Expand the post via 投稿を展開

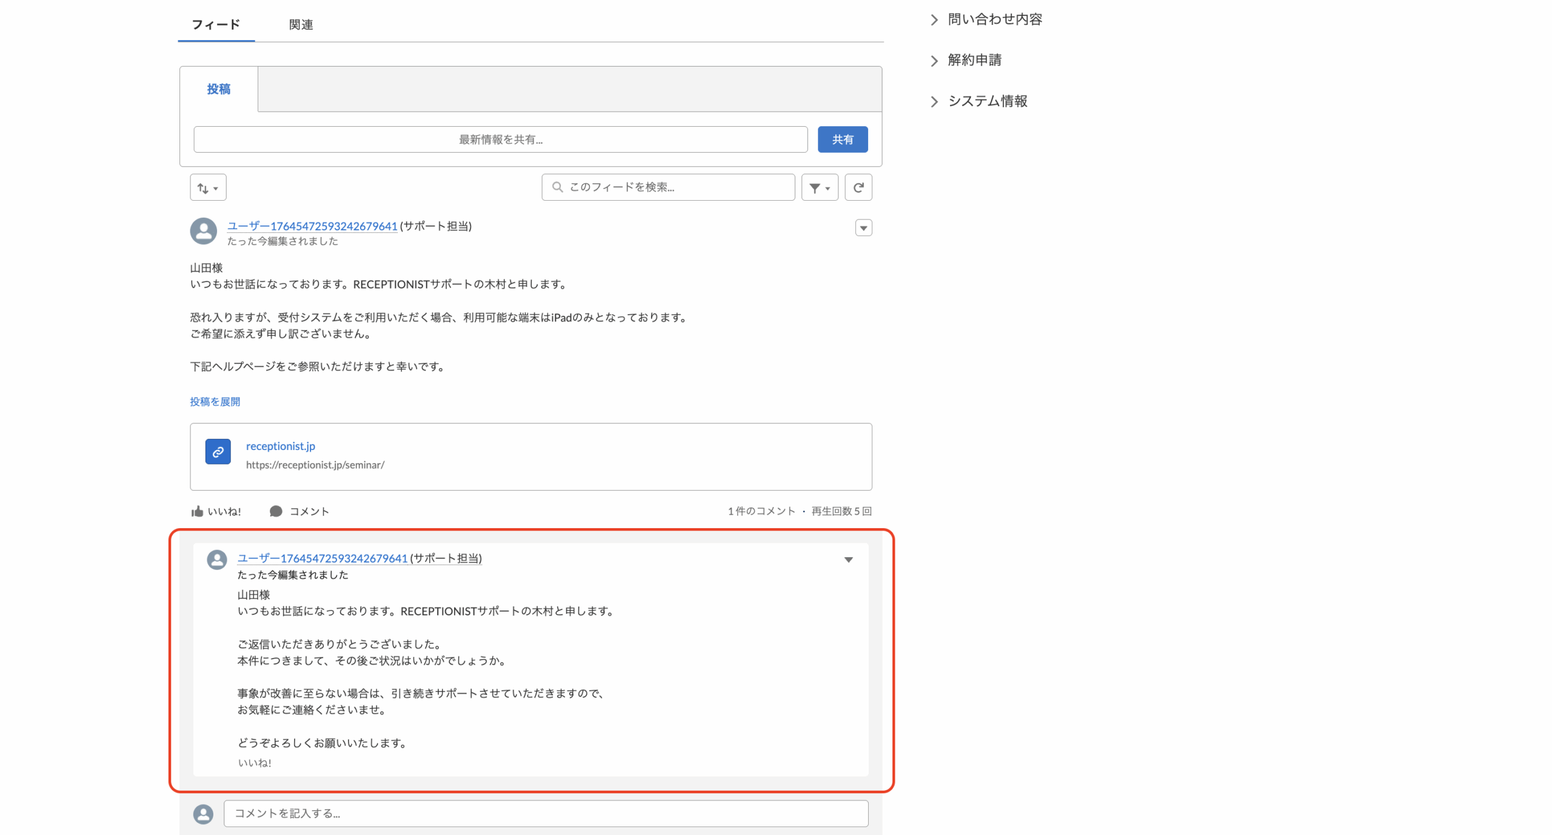[215, 401]
